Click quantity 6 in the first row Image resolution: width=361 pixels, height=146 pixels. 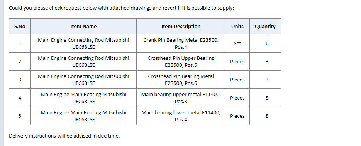click(x=265, y=43)
